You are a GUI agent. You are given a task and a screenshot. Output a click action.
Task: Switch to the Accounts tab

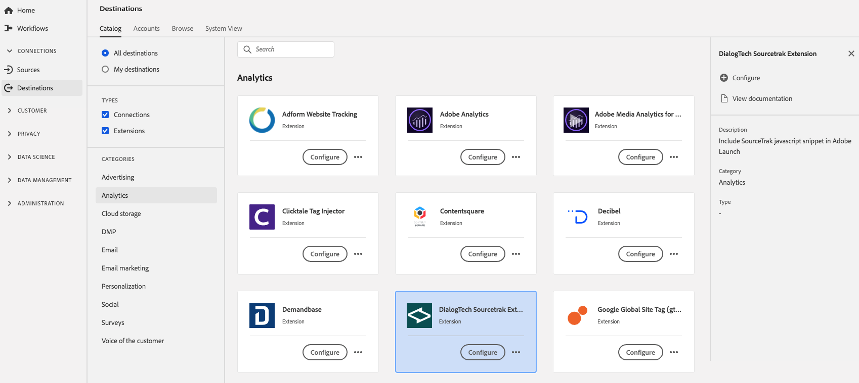(x=146, y=28)
